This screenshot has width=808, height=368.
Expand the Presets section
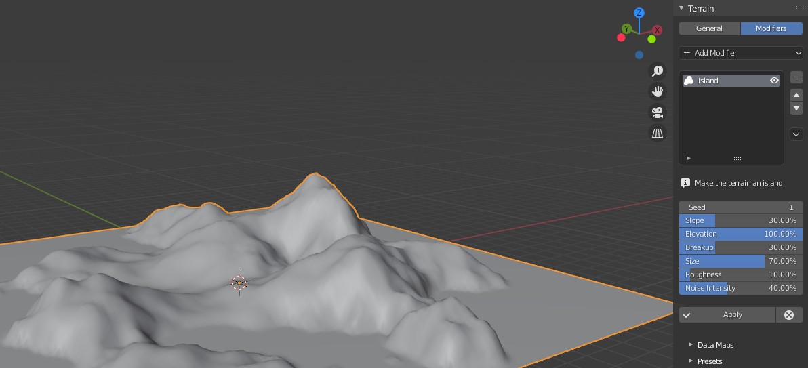709,361
